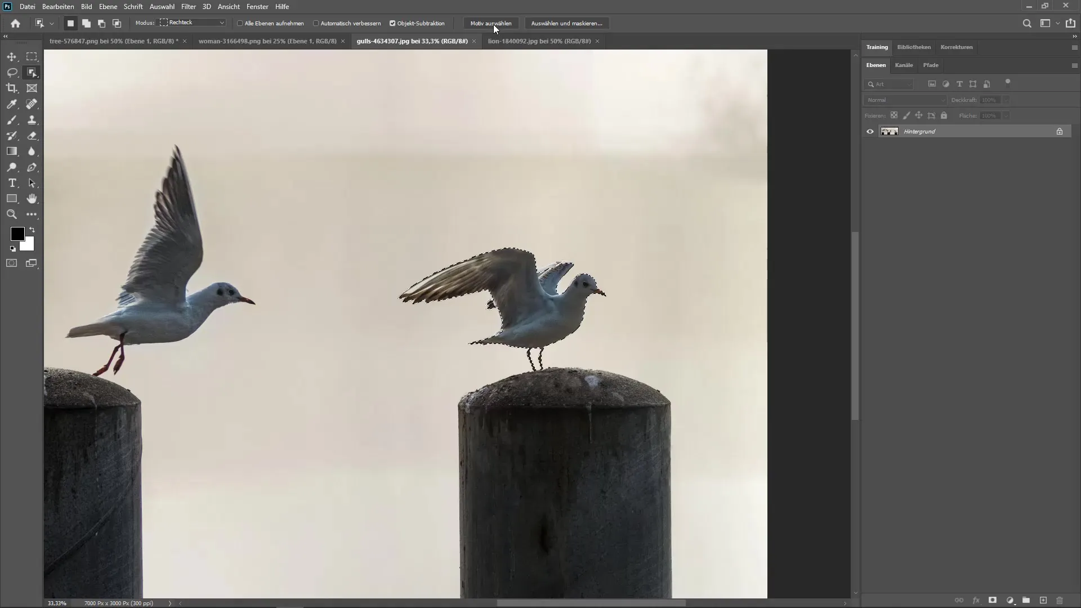Select the Gradient tool
Image resolution: width=1081 pixels, height=608 pixels.
12,151
